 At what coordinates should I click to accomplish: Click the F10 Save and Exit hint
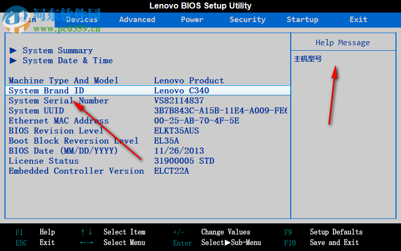pyautogui.click(x=321, y=242)
